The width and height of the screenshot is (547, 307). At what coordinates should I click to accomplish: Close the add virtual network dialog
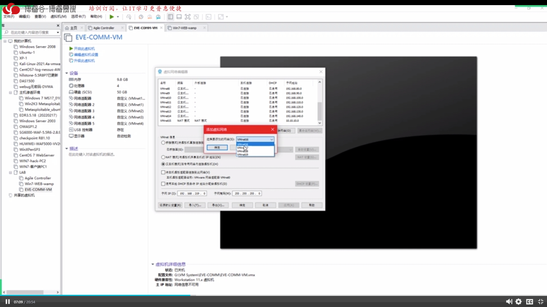point(272,129)
